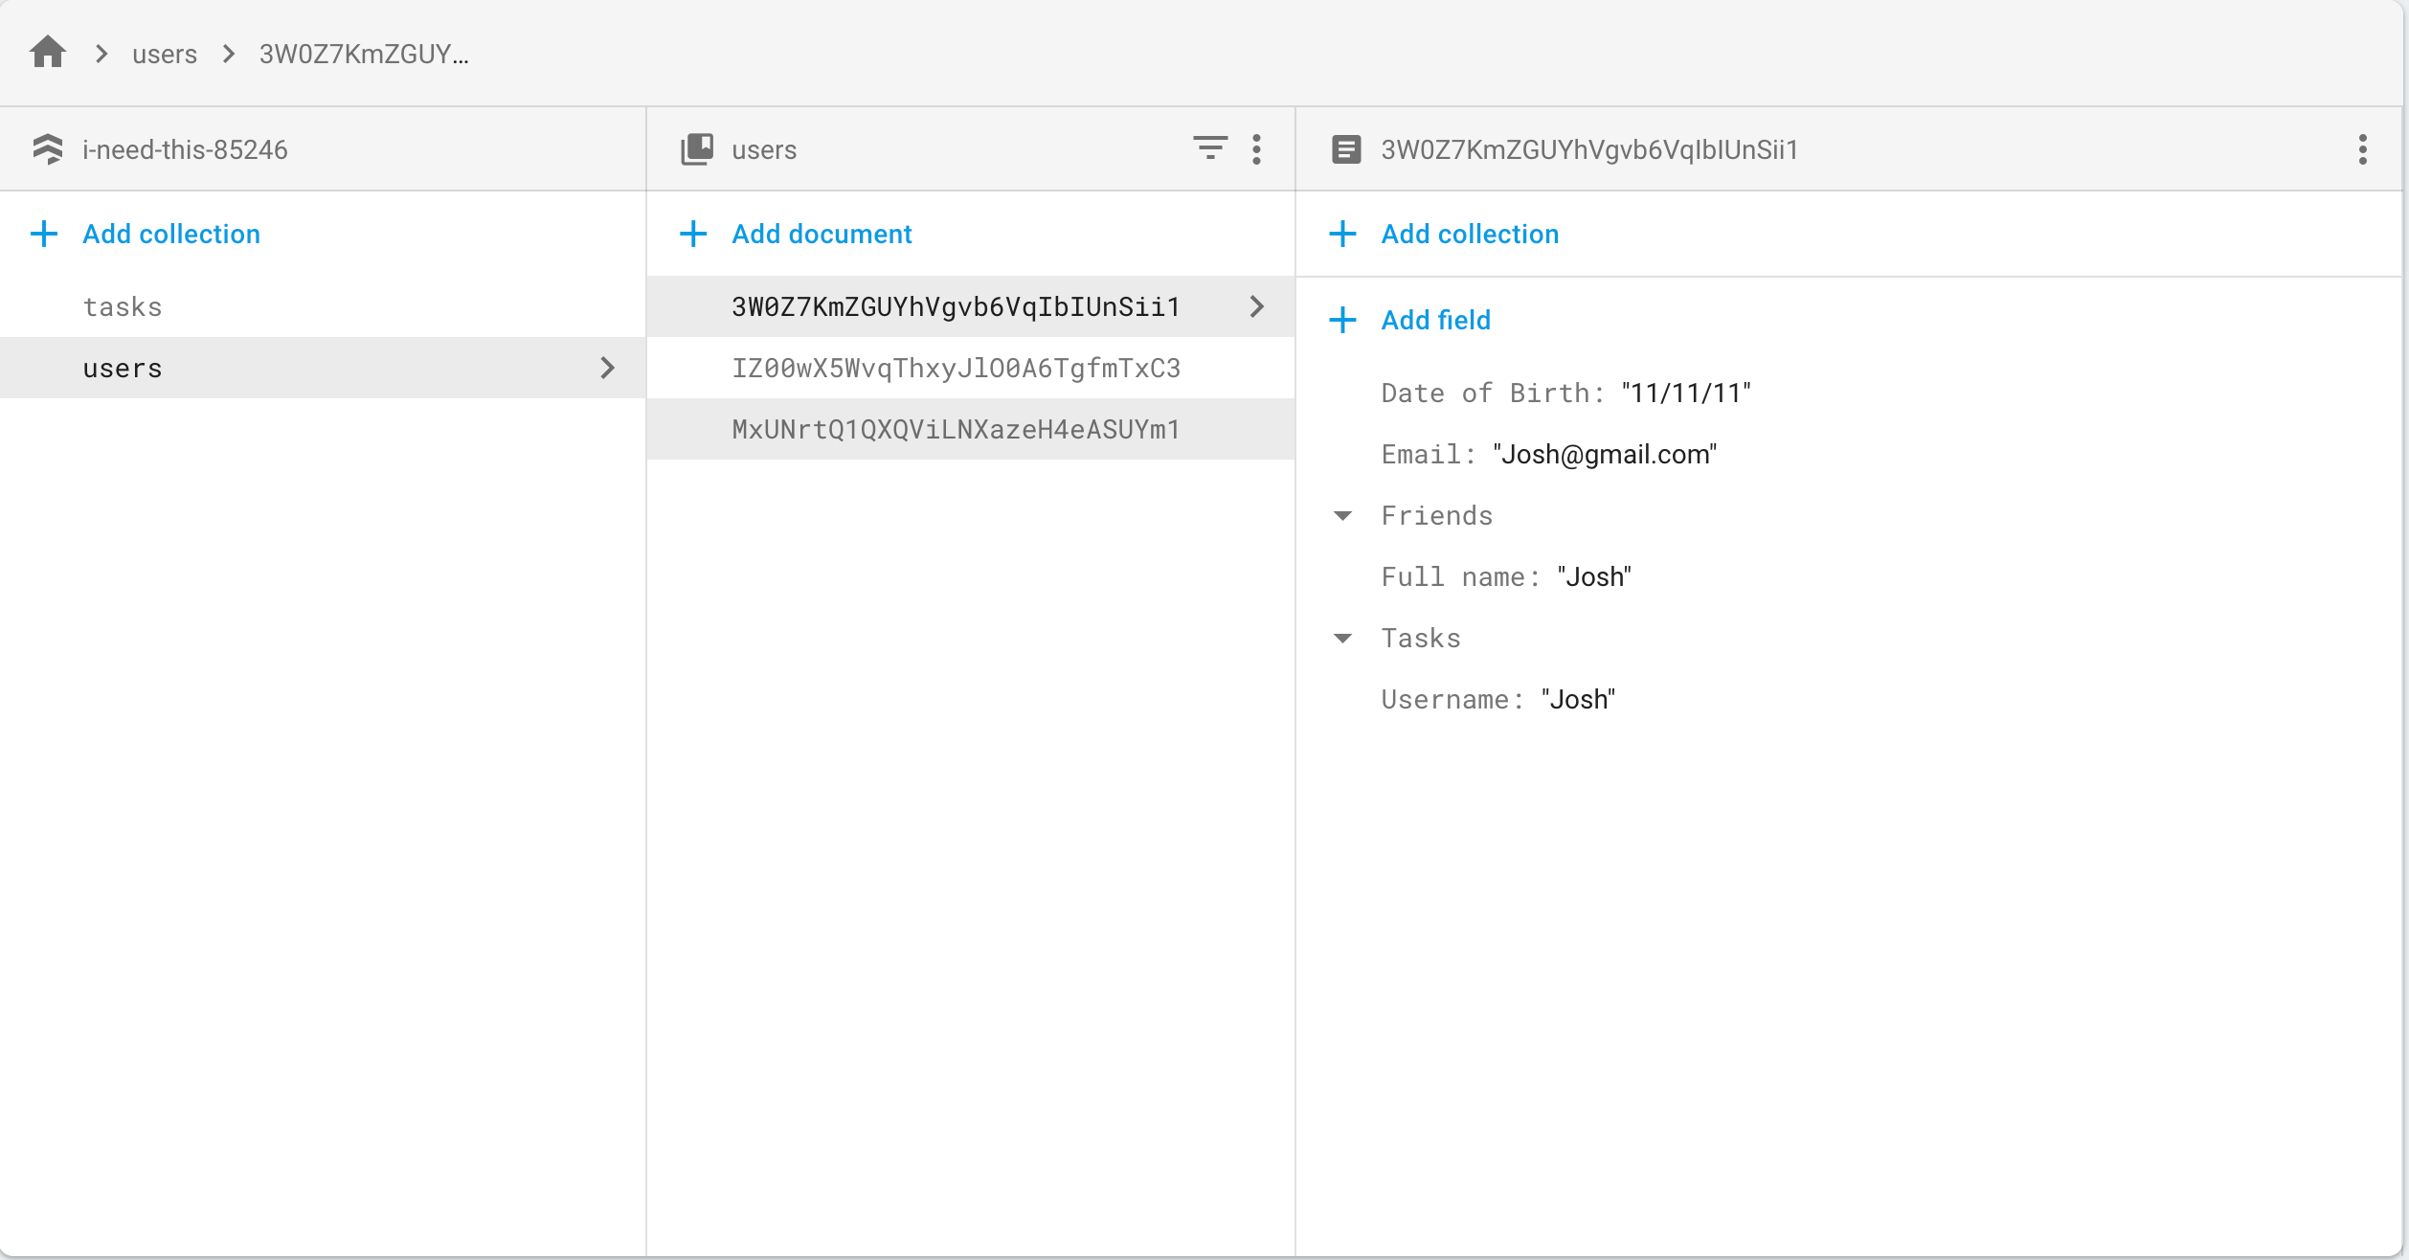Click the plus icon next to Add field
This screenshot has width=2409, height=1260.
coord(1341,319)
